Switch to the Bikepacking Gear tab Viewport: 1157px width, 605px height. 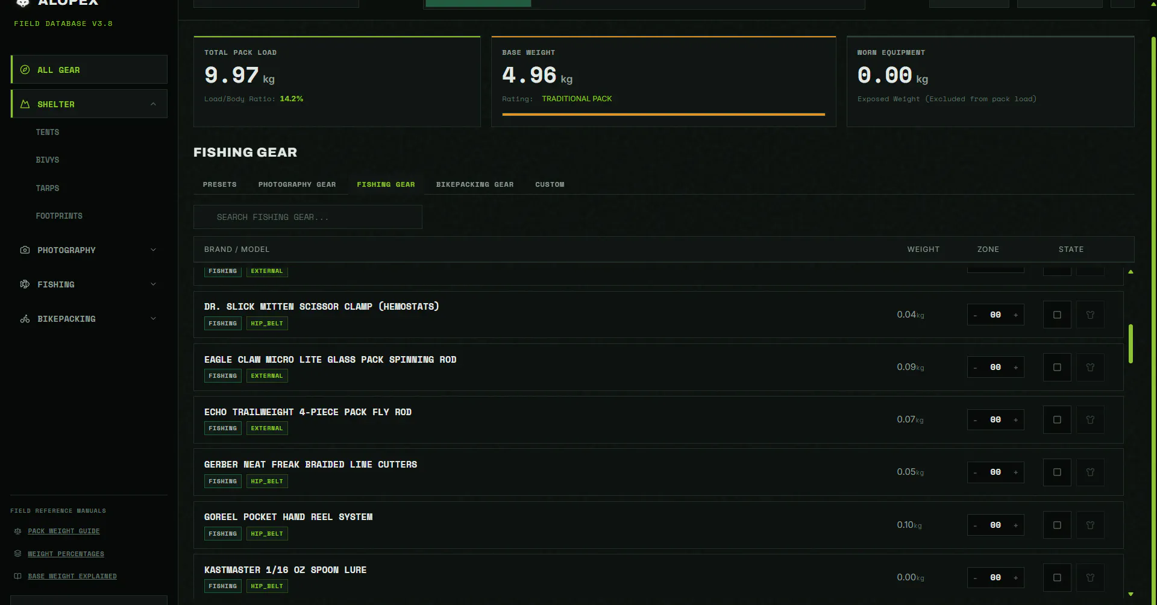pos(475,184)
